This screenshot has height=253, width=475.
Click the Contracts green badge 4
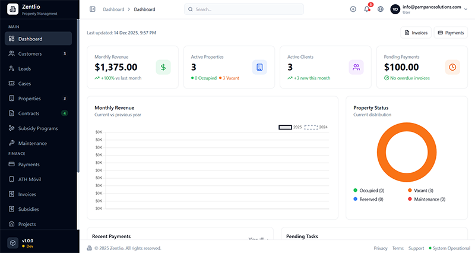pos(65,113)
